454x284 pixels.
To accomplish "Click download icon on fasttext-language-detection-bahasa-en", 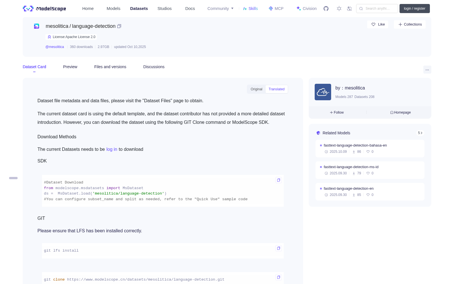I will (x=354, y=152).
